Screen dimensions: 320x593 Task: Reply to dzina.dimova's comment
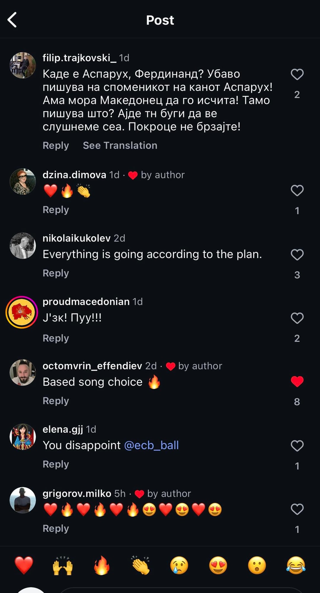click(x=56, y=210)
